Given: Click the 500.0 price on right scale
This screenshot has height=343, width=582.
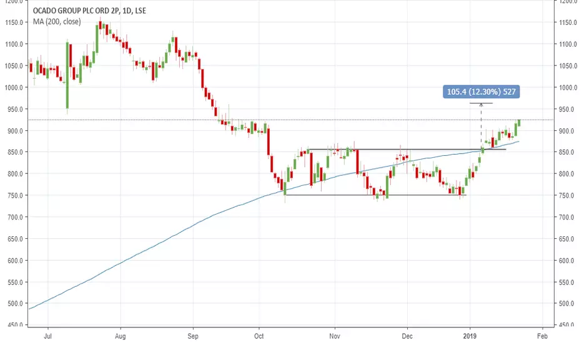Looking at the screenshot, I should click(568, 303).
